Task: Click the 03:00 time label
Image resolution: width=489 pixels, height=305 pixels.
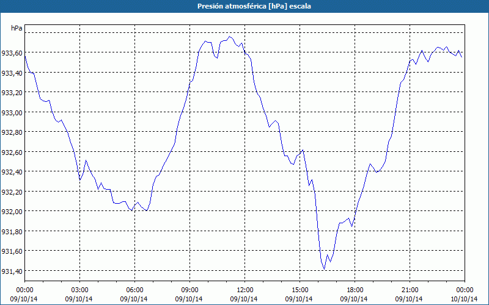Action: pyautogui.click(x=80, y=290)
